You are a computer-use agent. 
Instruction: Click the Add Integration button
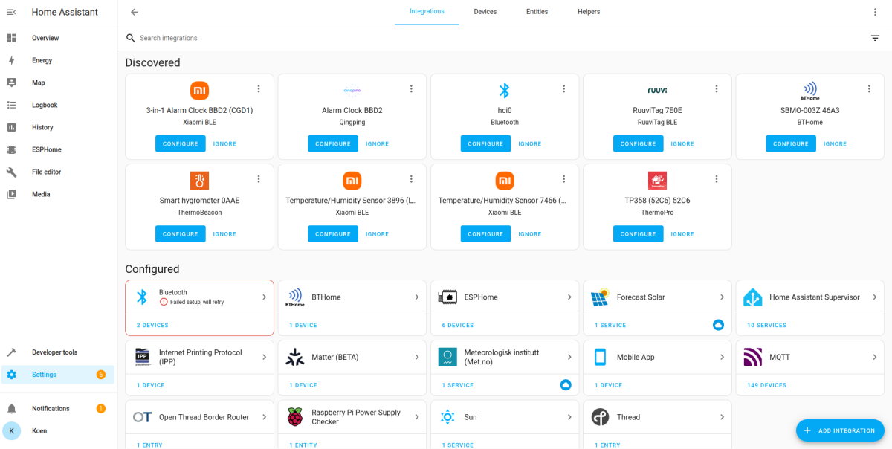pyautogui.click(x=840, y=430)
